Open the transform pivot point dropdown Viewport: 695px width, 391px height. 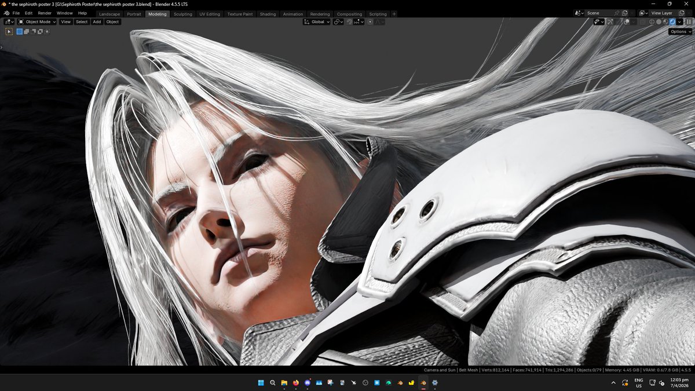click(x=338, y=21)
